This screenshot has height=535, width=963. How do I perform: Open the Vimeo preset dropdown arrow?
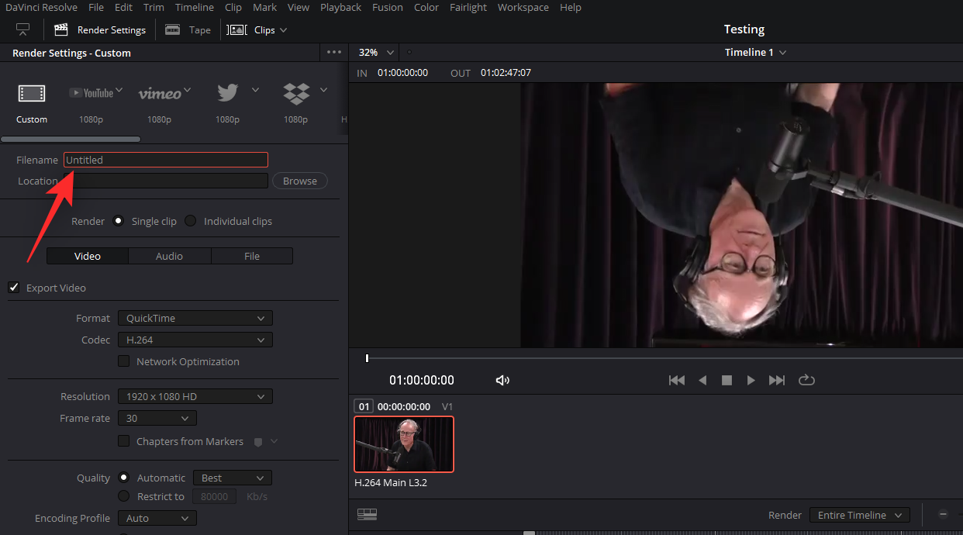point(187,91)
